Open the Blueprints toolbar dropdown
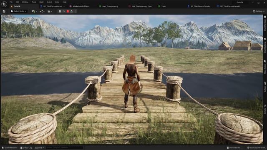Viewport: 267px width, 150px height. tap(42, 11)
